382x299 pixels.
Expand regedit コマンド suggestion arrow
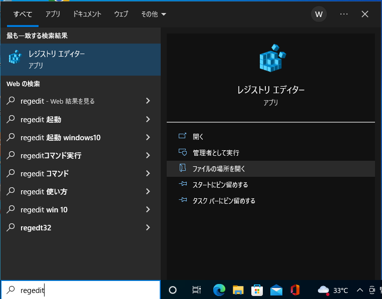[x=148, y=173]
